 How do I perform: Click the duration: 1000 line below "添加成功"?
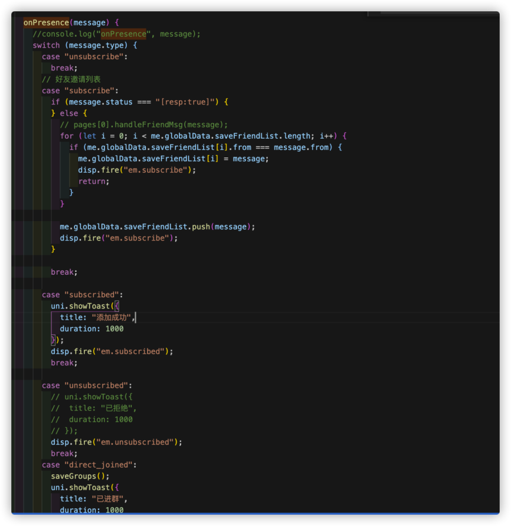coord(91,328)
